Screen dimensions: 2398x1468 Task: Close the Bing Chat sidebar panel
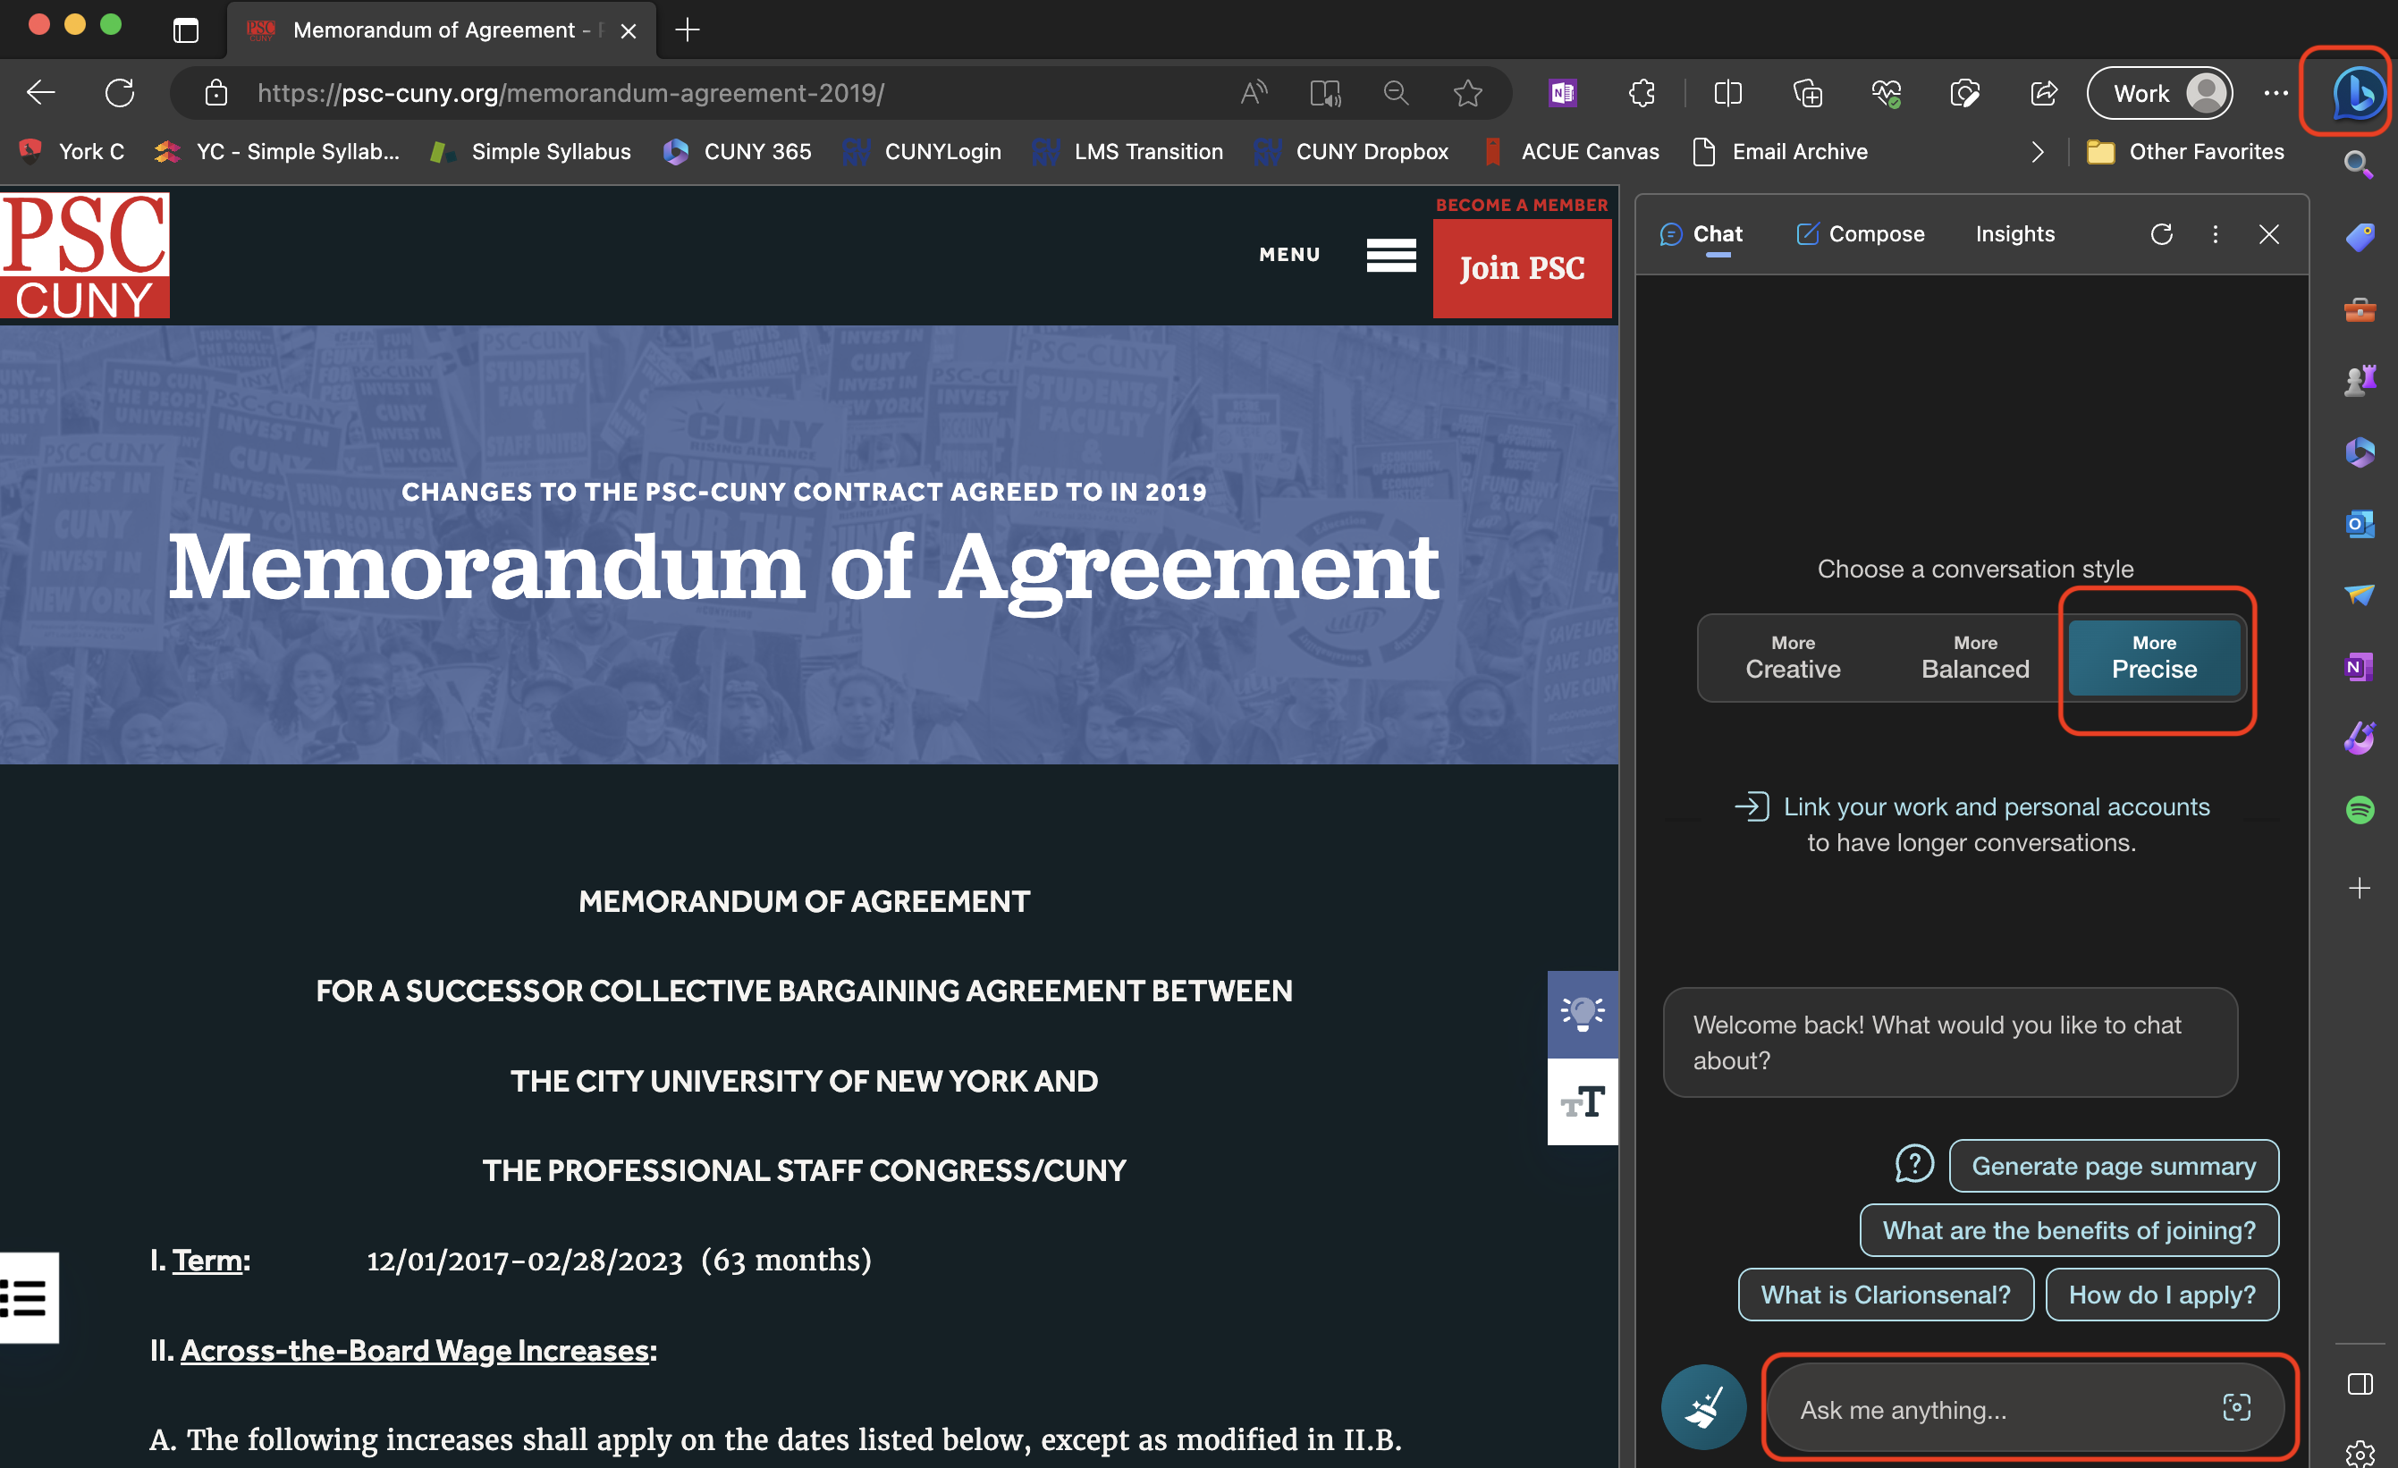pyautogui.click(x=2269, y=234)
